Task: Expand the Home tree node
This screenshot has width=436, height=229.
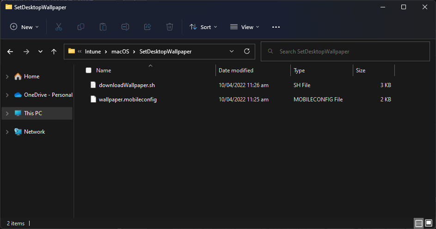Action: click(x=7, y=76)
